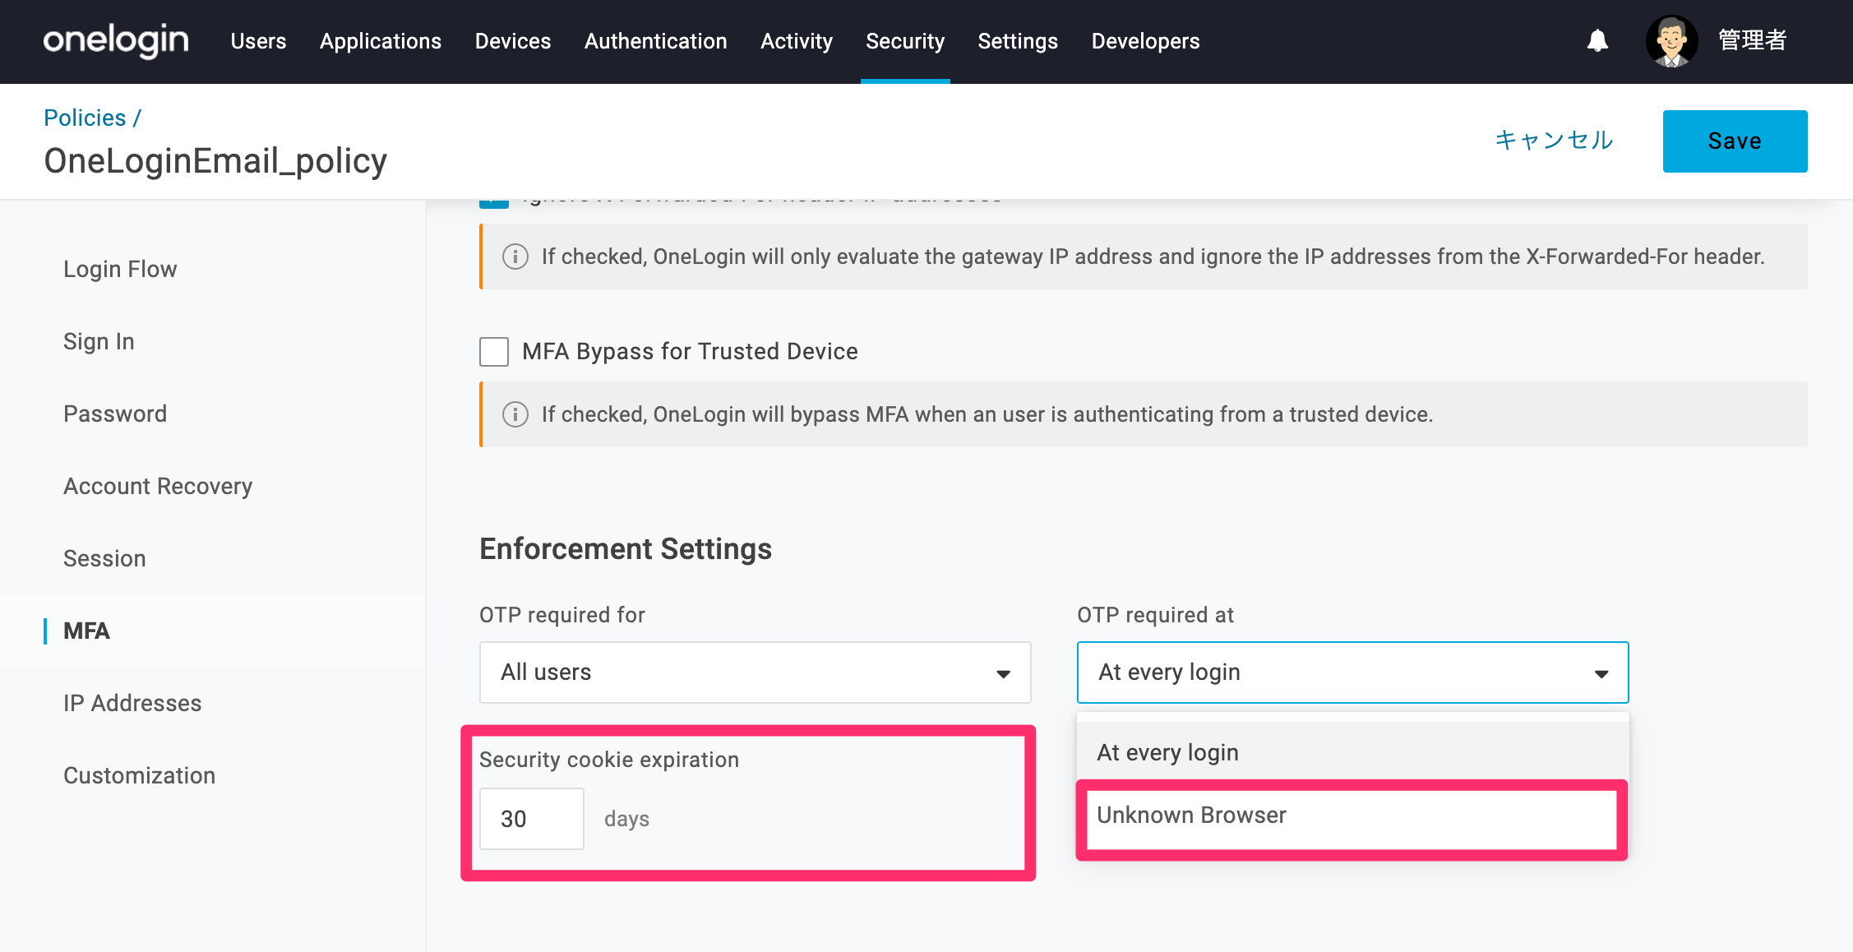The image size is (1853, 952).
Task: Open the OTP required for dropdown
Action: click(755, 672)
